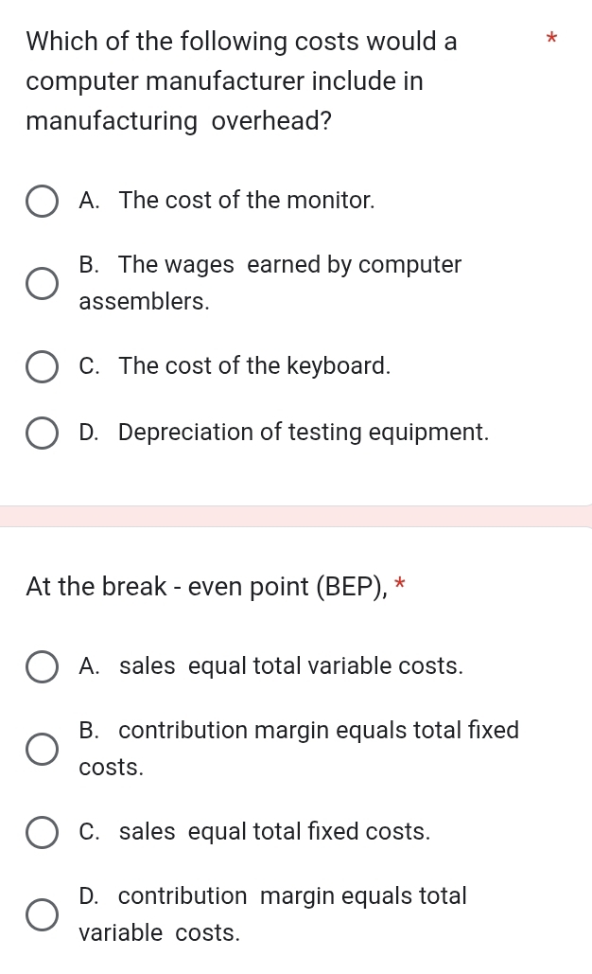Screen dimensions: 592x974
Task: Click the text 'C. sales equal total fixed costs.'
Action: coord(255,832)
